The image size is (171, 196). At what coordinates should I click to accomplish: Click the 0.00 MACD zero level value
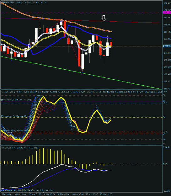pos(165,164)
